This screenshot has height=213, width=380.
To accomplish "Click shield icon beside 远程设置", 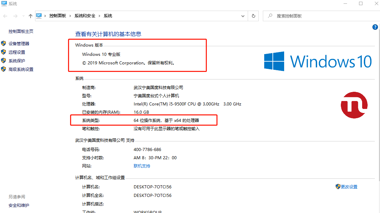I will 3,52.
